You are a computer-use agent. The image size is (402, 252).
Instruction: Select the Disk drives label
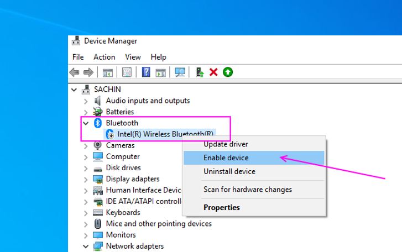click(x=123, y=168)
